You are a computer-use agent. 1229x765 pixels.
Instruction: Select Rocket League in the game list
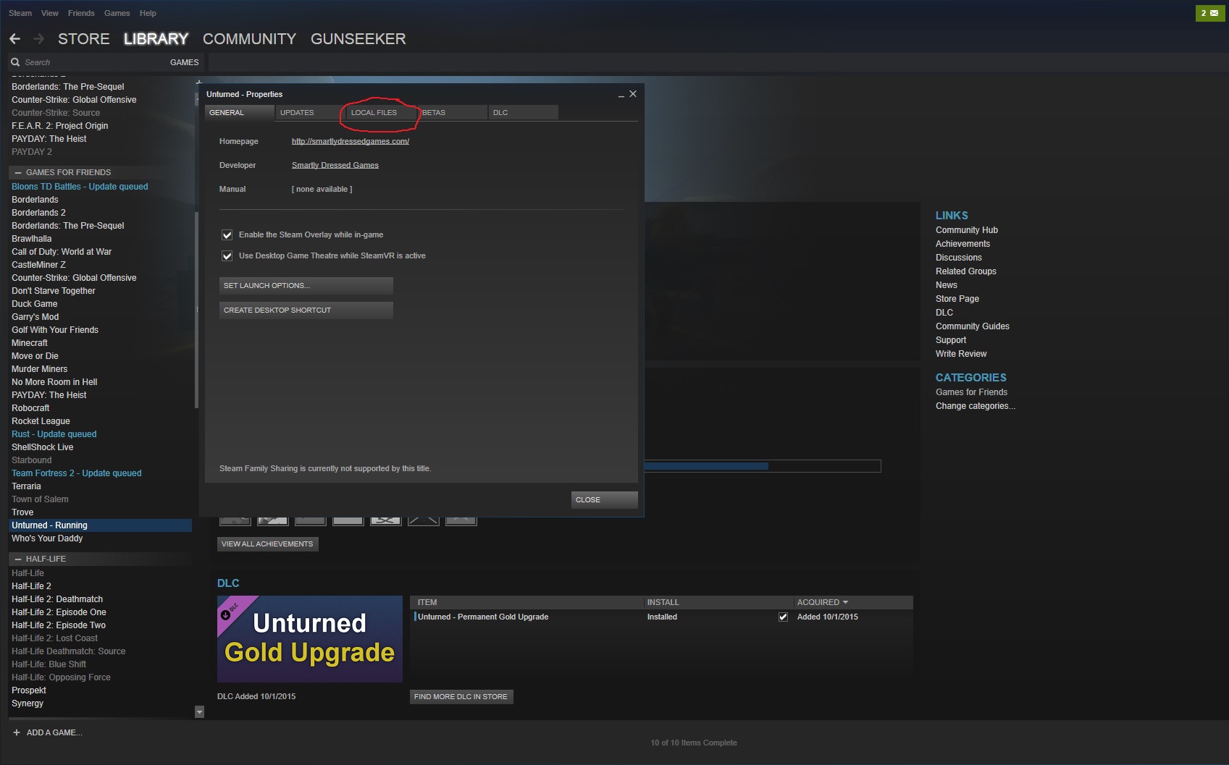point(41,421)
